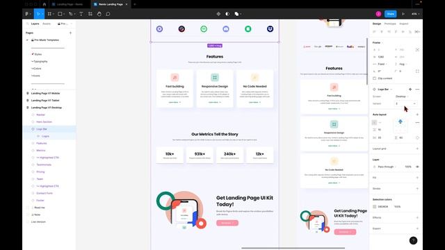Screen dimensions: 445x250
Task: Open the Pre- page selector dropdown
Action: point(65,24)
